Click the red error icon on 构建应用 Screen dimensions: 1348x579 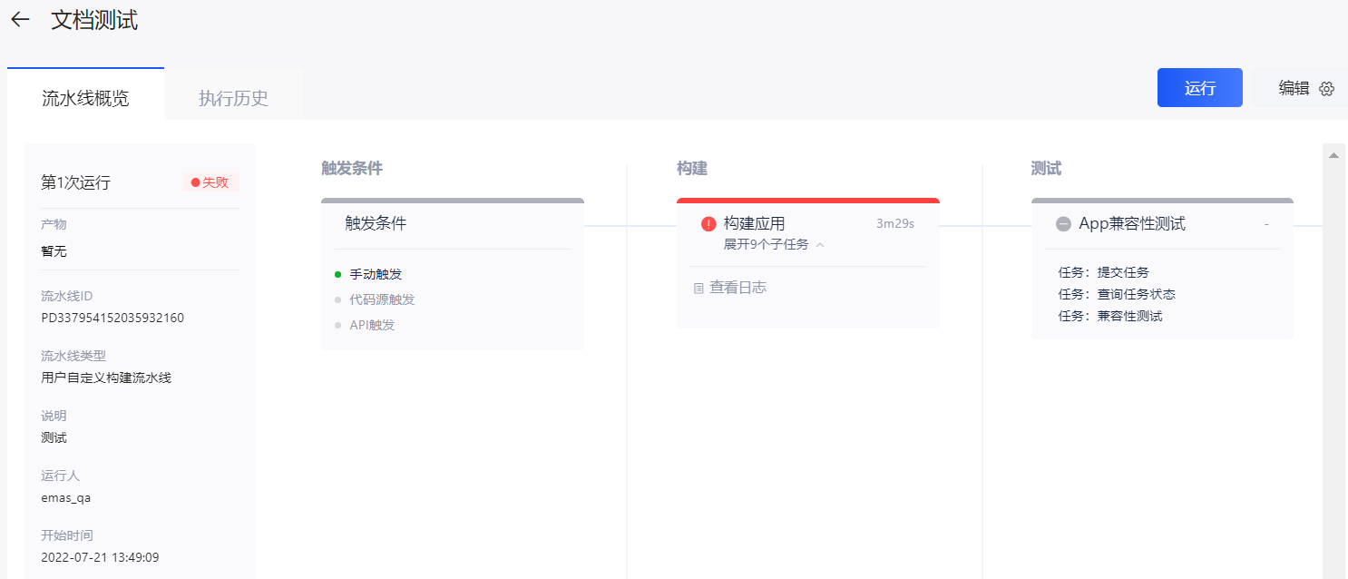[x=708, y=224]
